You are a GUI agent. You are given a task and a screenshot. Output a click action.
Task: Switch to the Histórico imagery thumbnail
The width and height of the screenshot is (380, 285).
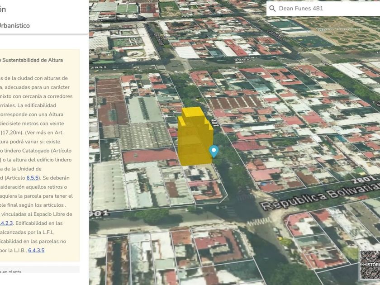point(369,265)
